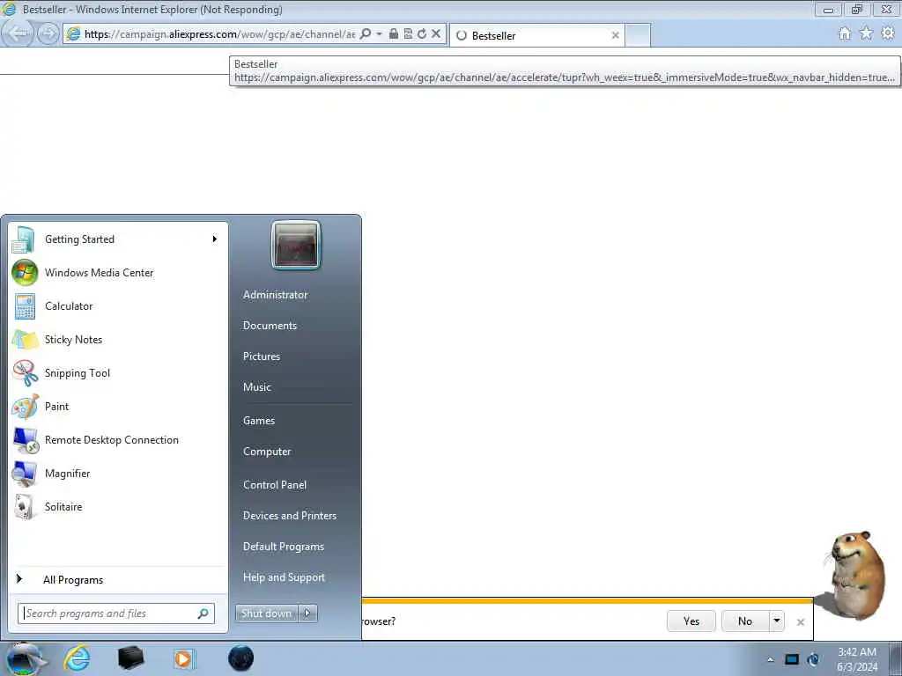Image resolution: width=902 pixels, height=676 pixels.
Task: Click the network tray icon
Action: [x=813, y=659]
